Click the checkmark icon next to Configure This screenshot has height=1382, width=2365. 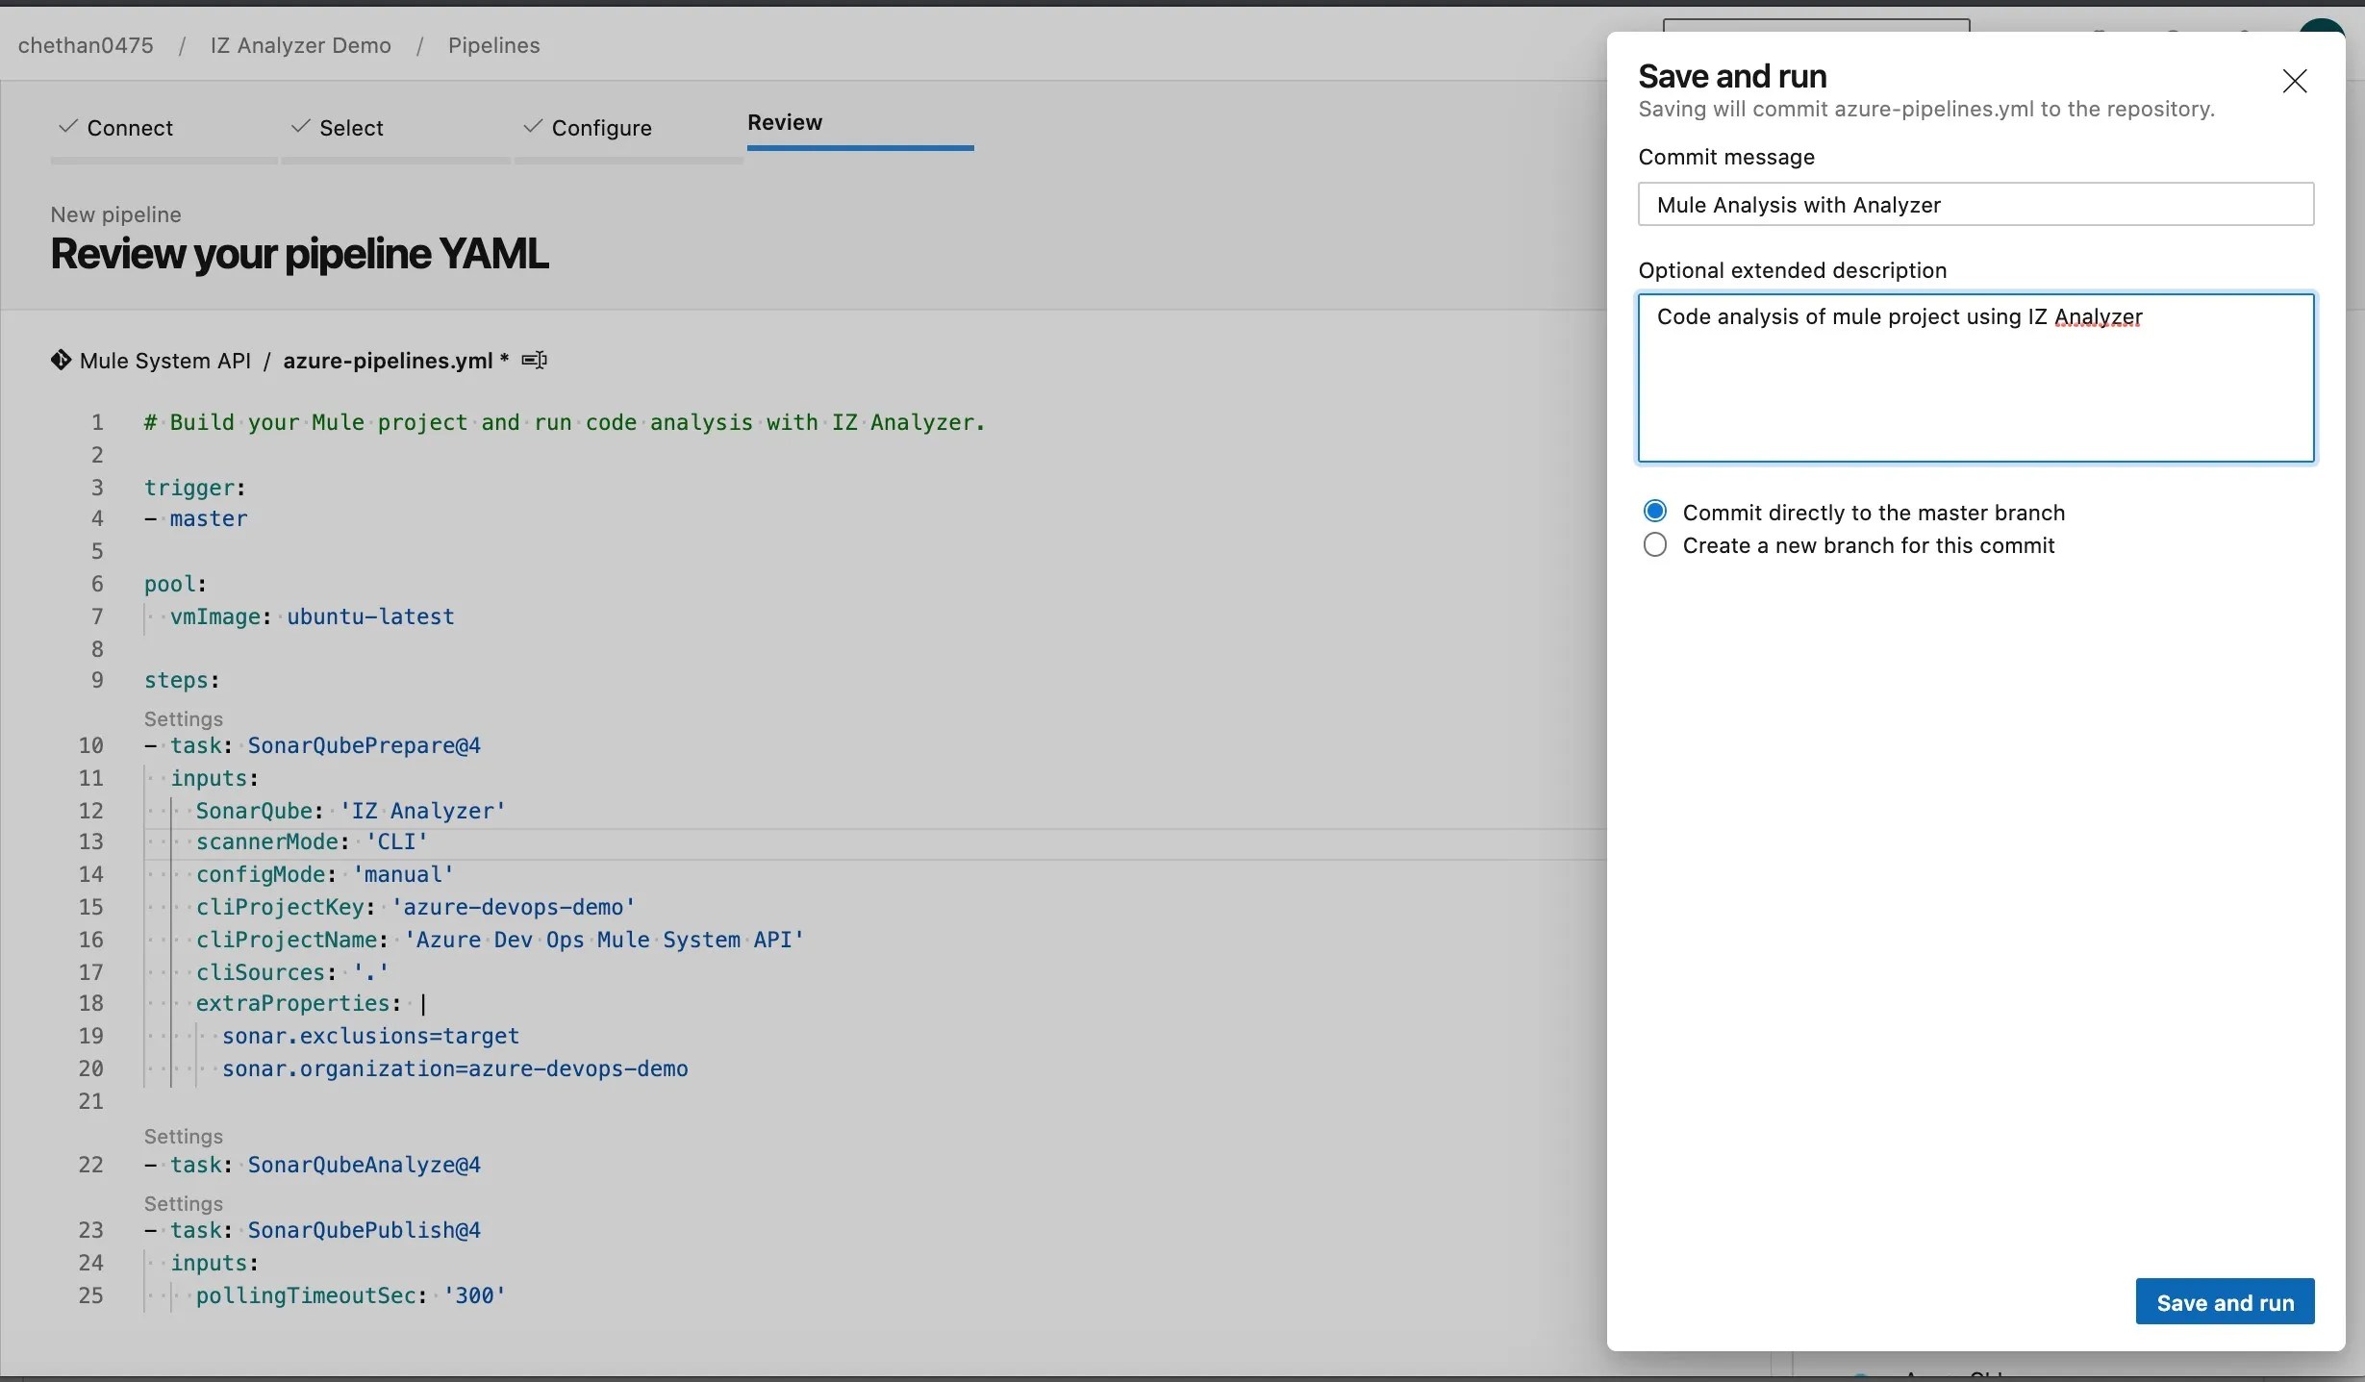[x=532, y=127]
